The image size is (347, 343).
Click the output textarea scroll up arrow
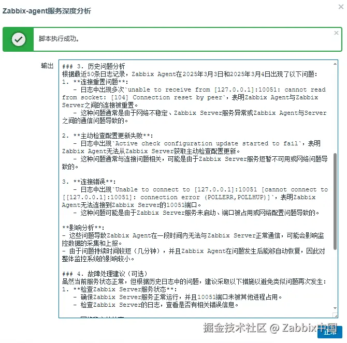335,64
